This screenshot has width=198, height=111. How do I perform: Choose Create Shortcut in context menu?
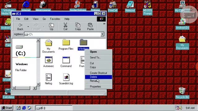(x=98, y=73)
